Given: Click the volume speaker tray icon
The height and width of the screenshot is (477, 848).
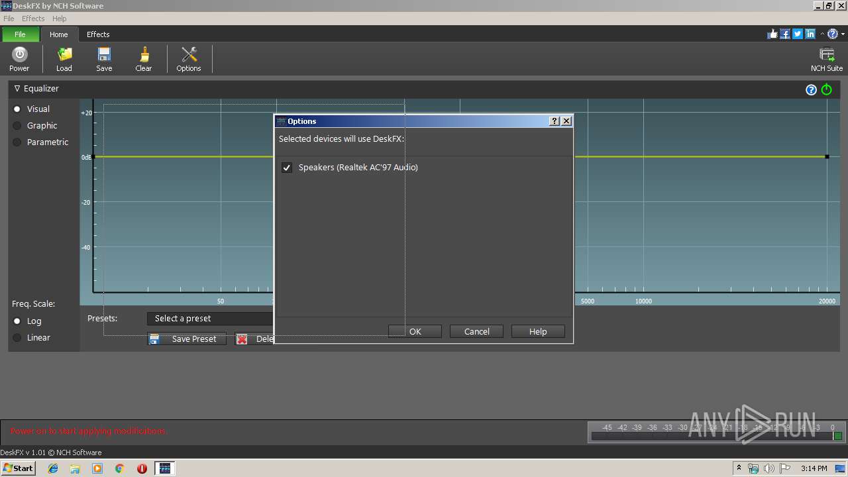Looking at the screenshot, I should [768, 468].
